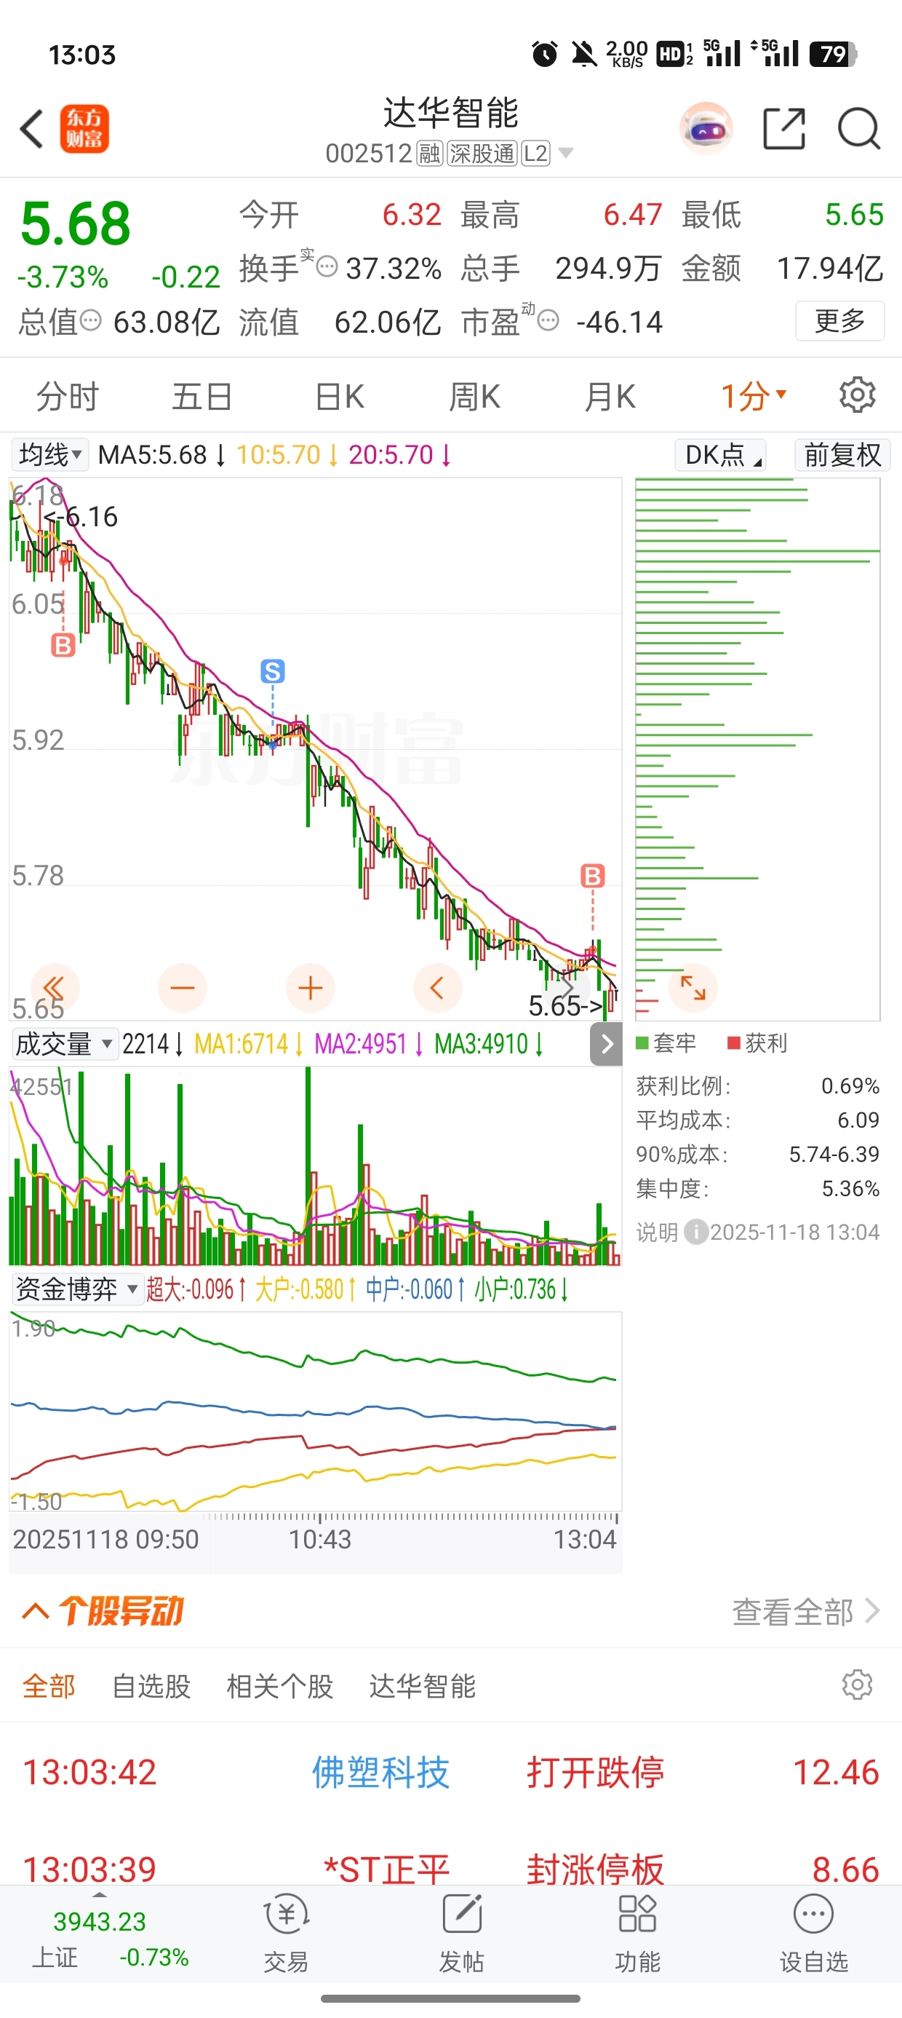Open 查看全部 link
The height and width of the screenshot is (2018, 902).
[806, 1612]
